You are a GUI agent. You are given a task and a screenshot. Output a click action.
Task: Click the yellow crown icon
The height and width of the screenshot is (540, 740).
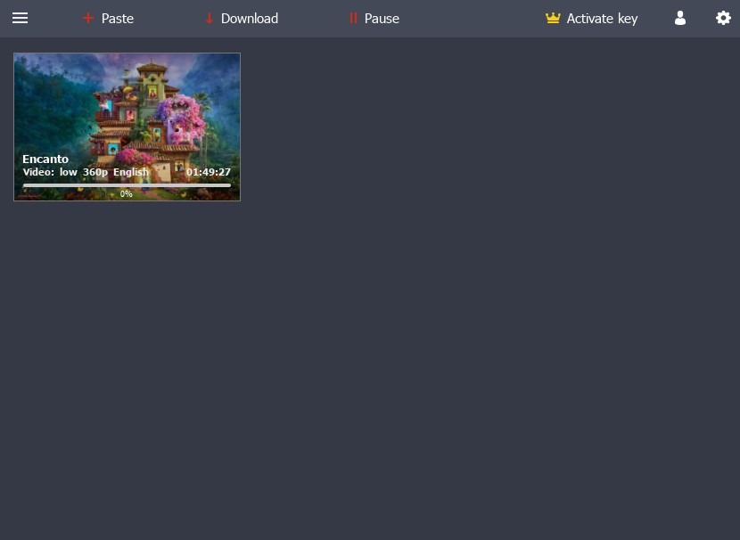click(553, 19)
